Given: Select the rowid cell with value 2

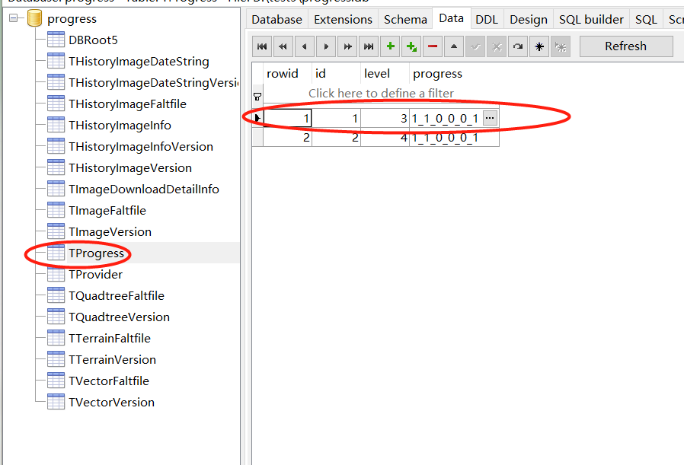Looking at the screenshot, I should [x=287, y=138].
